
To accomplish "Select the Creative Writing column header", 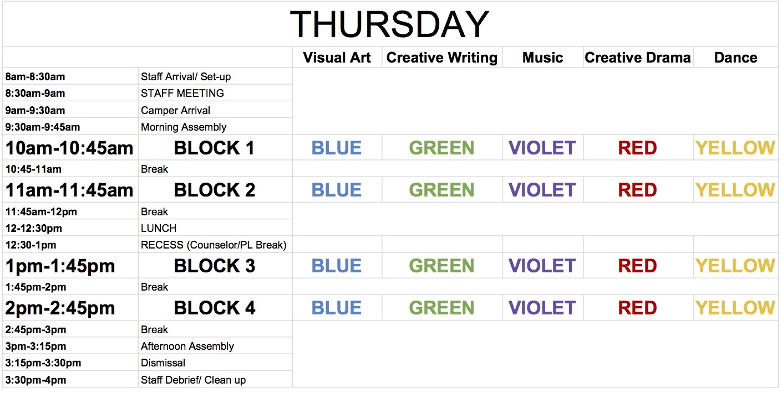I will pos(441,58).
